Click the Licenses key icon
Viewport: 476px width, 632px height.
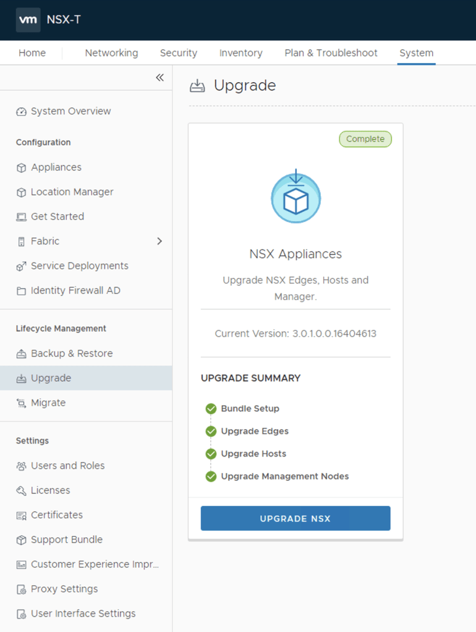pyautogui.click(x=22, y=491)
